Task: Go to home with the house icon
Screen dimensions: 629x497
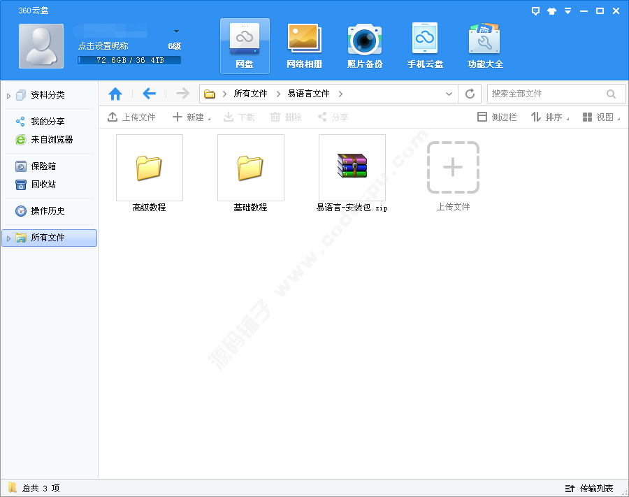Action: pyautogui.click(x=115, y=94)
